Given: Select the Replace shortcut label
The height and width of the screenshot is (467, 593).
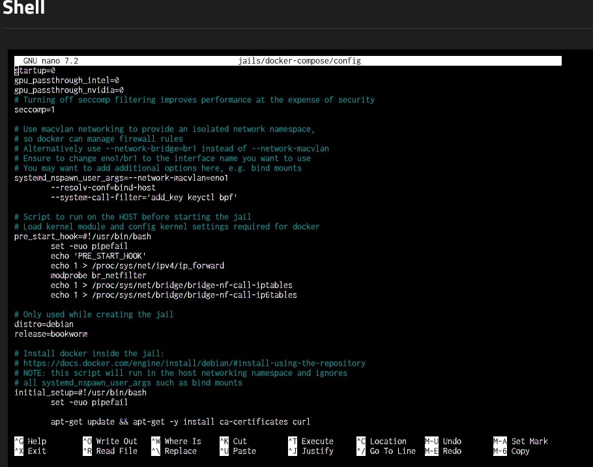Looking at the screenshot, I should tap(181, 451).
